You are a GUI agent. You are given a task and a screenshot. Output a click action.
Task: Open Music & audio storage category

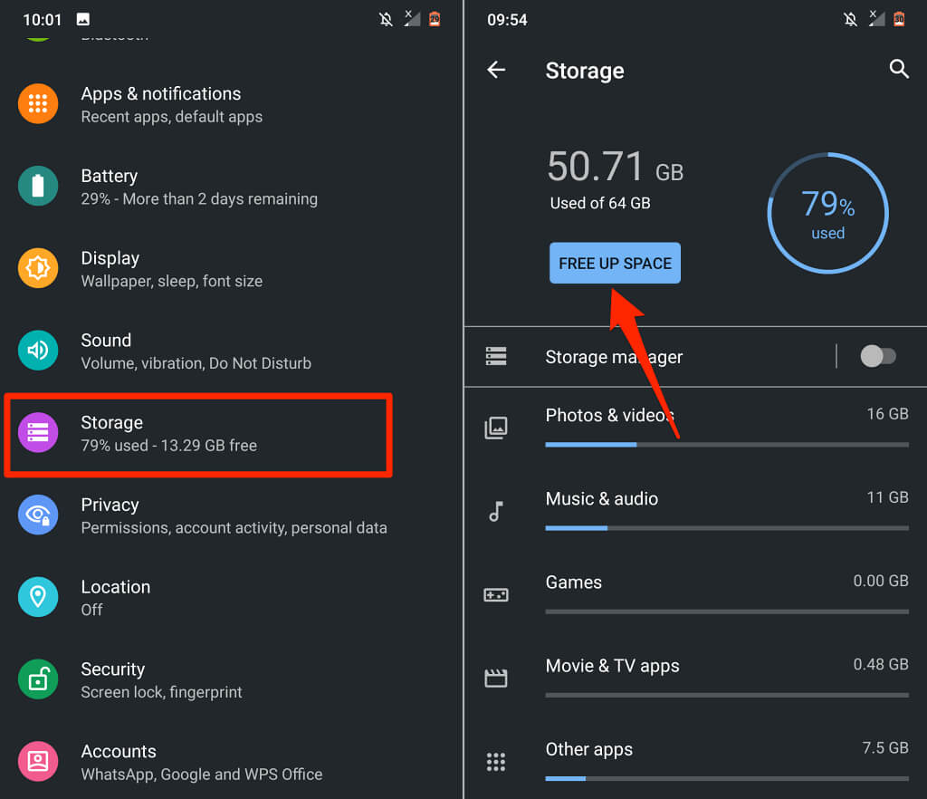point(601,499)
